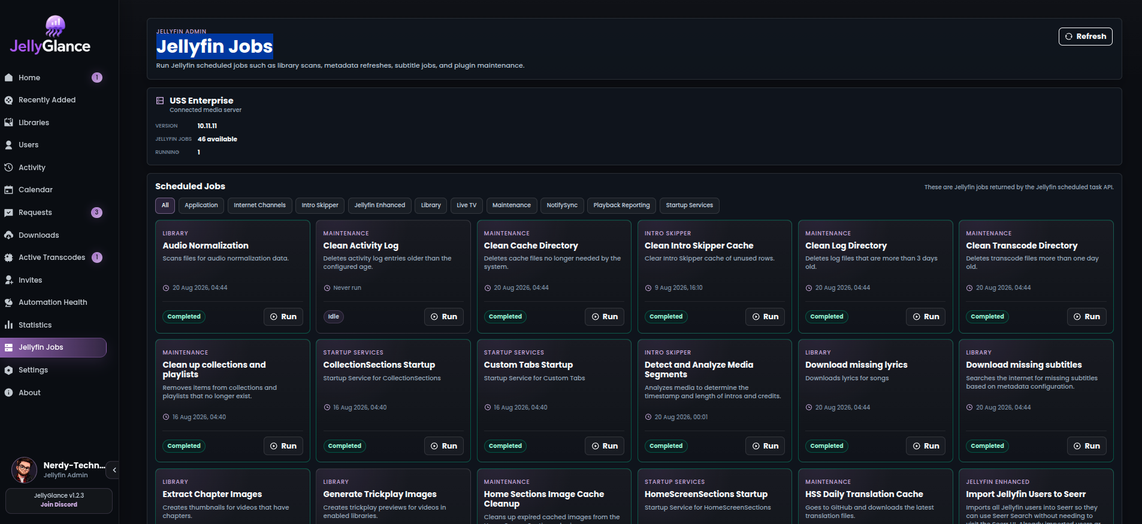Open Home via its house icon

8,78
